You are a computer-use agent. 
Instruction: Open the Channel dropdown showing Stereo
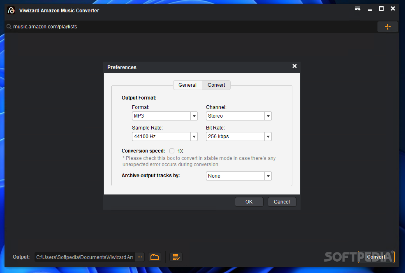point(238,116)
